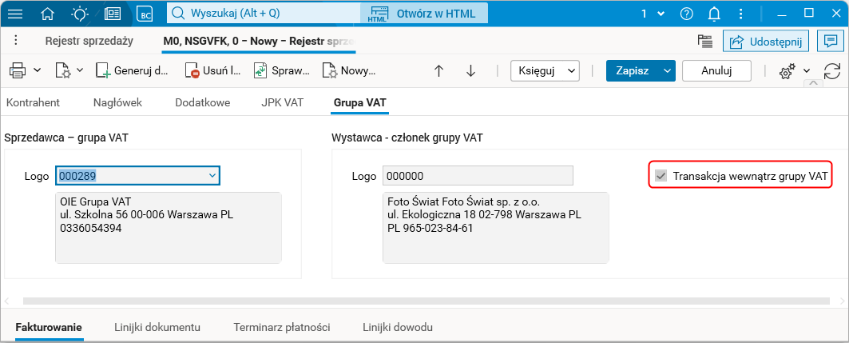Open the gears settings icon

(x=787, y=71)
